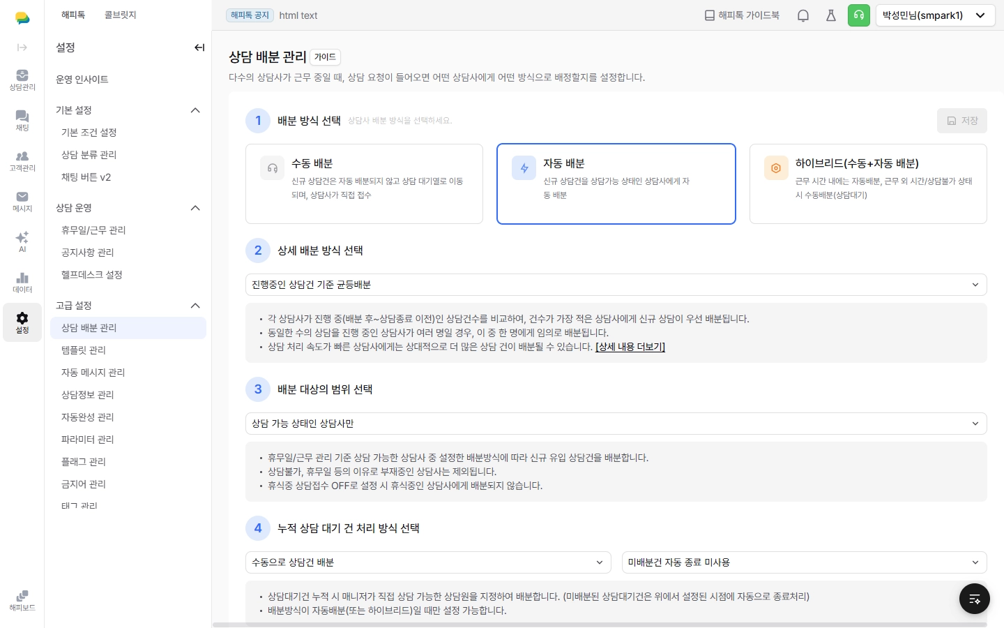Click the notification bell icon
Image resolution: width=1004 pixels, height=628 pixels.
pos(803,15)
